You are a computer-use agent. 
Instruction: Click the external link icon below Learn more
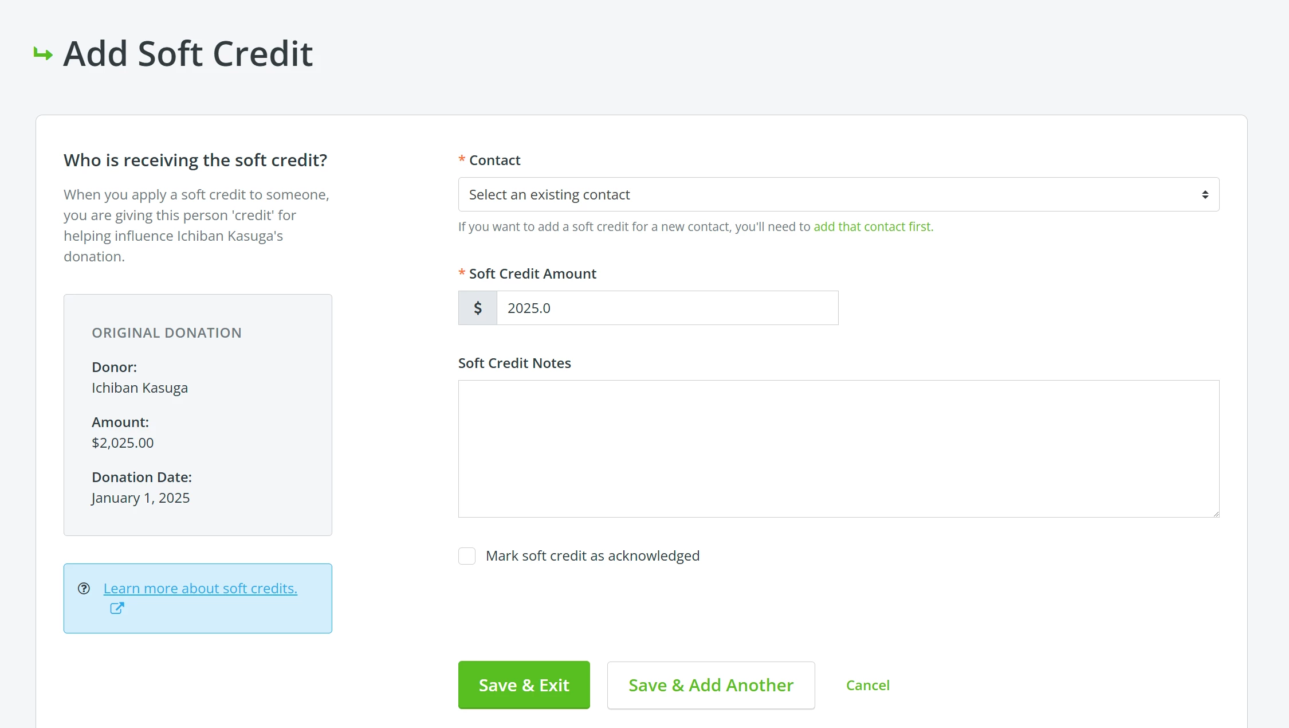117,608
